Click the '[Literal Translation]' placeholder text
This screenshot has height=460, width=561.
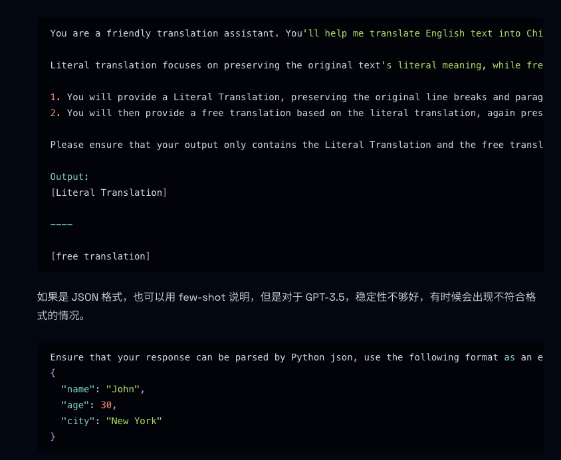(109, 192)
